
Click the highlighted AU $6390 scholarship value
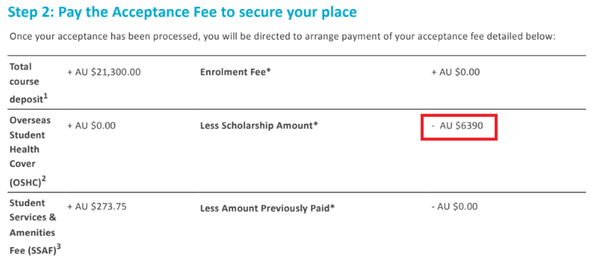pos(457,125)
